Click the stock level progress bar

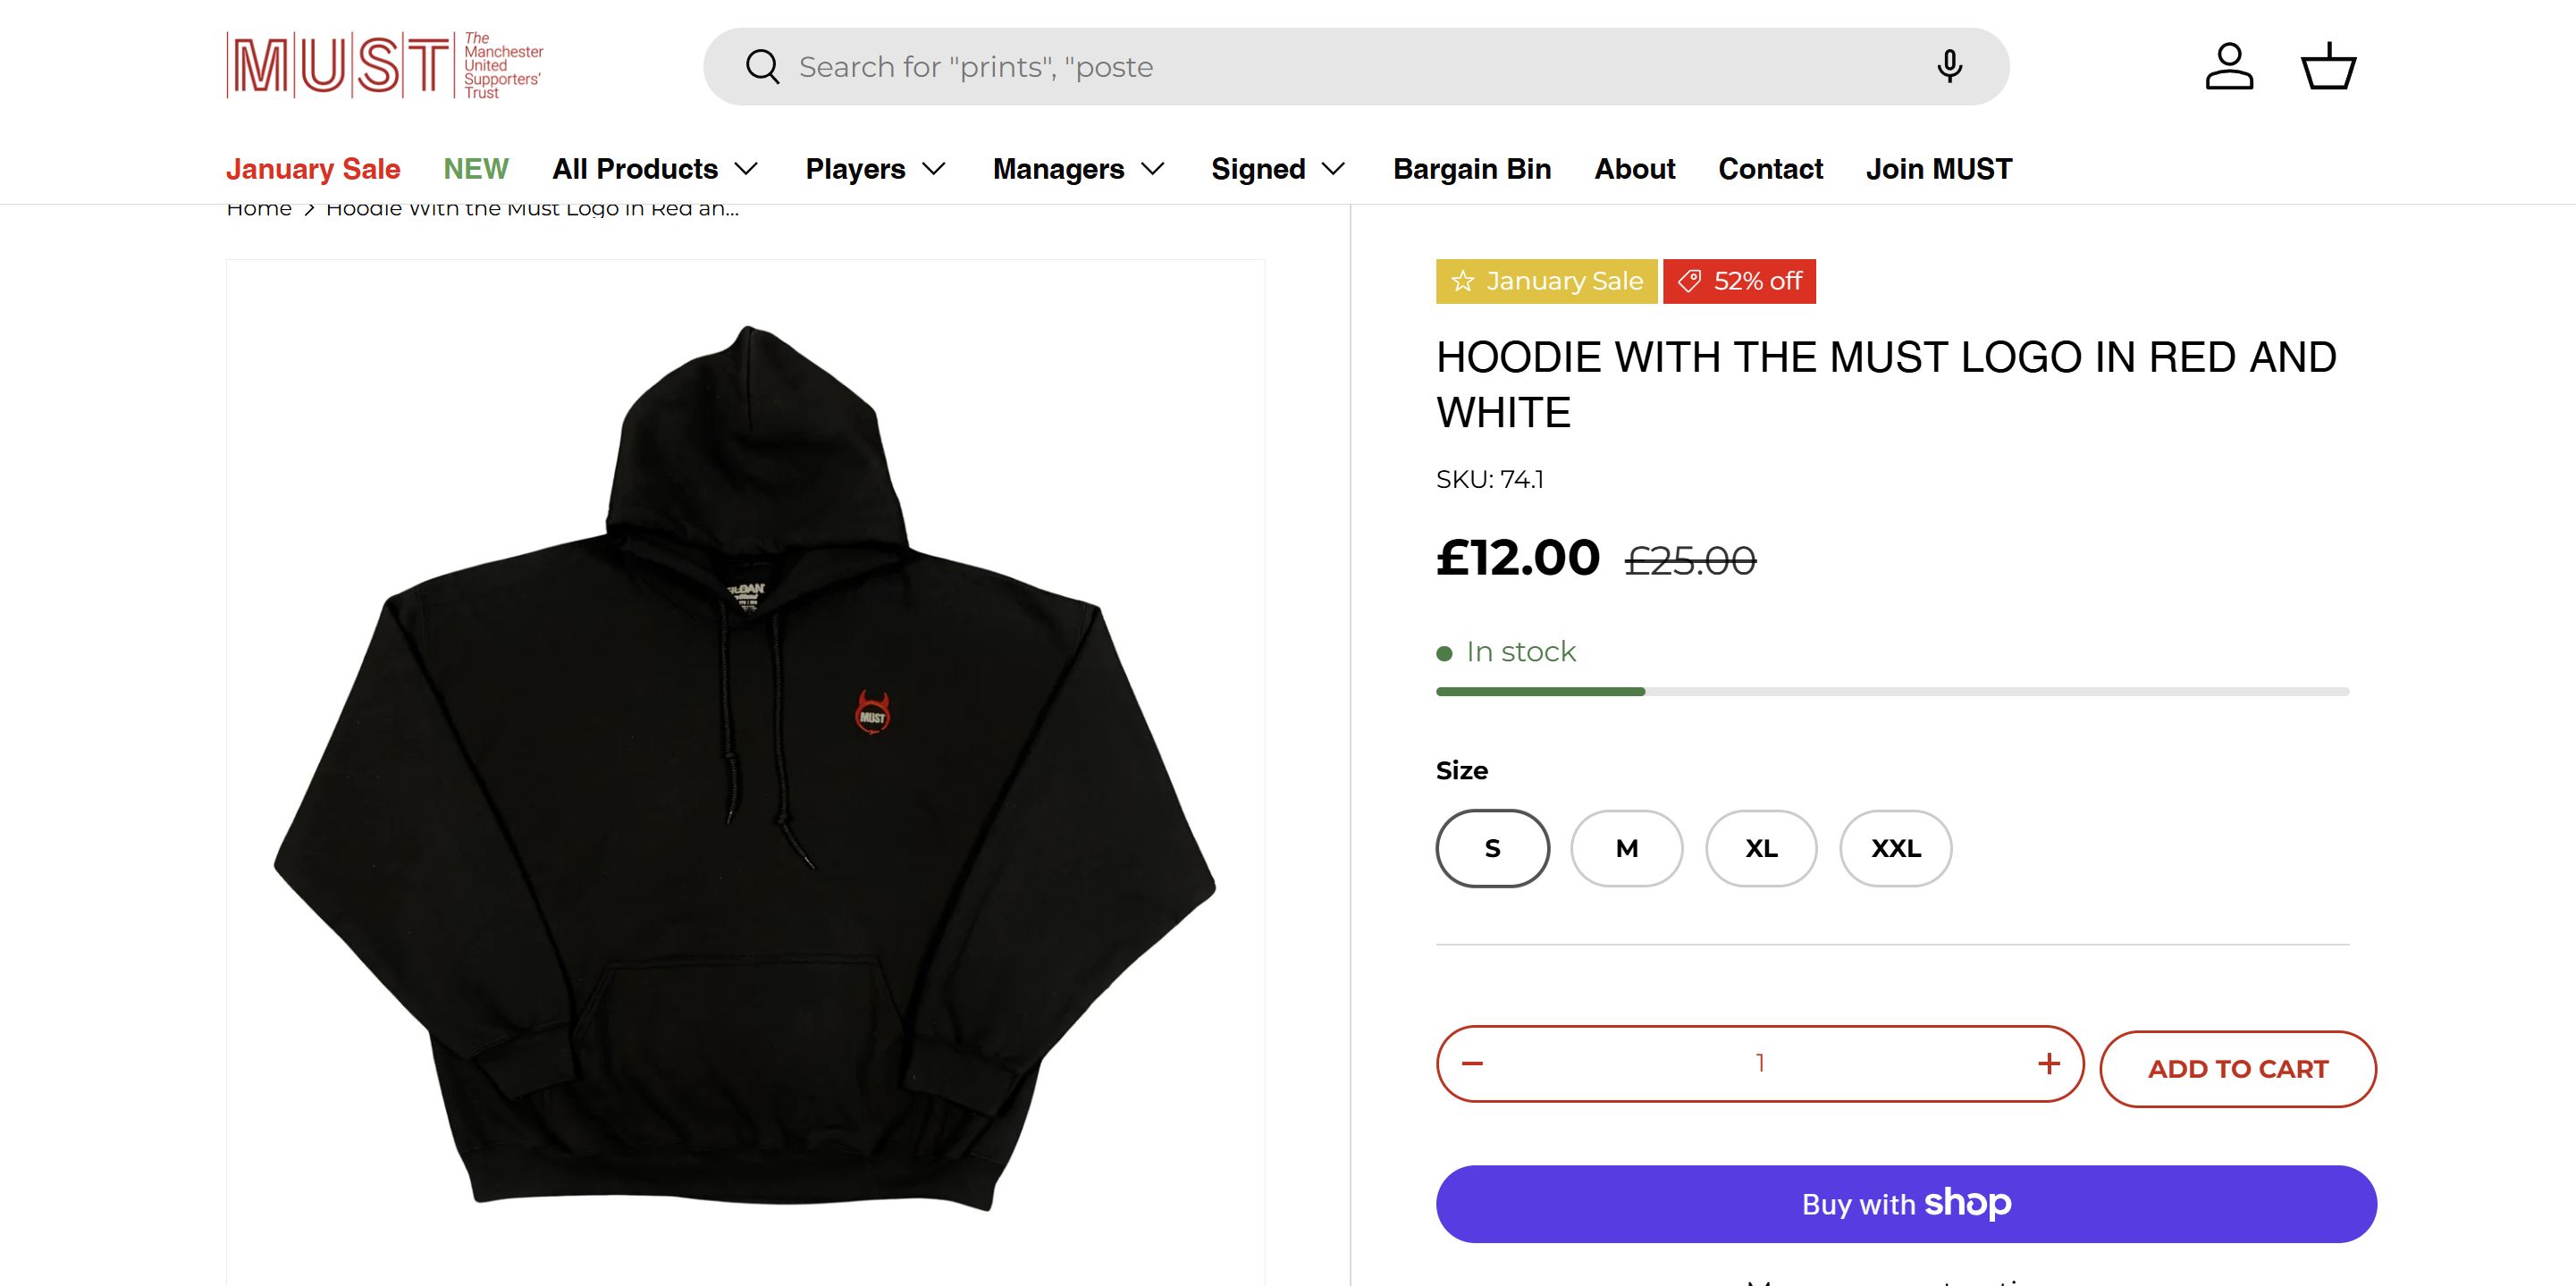pyautogui.click(x=1892, y=692)
